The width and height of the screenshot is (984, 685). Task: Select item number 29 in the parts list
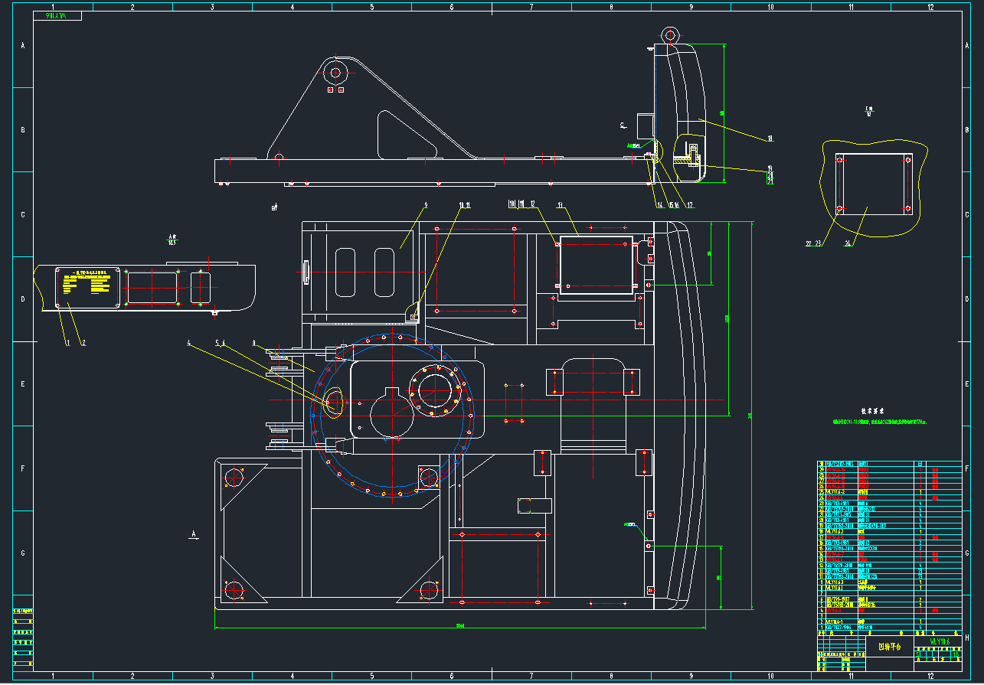pos(822,469)
